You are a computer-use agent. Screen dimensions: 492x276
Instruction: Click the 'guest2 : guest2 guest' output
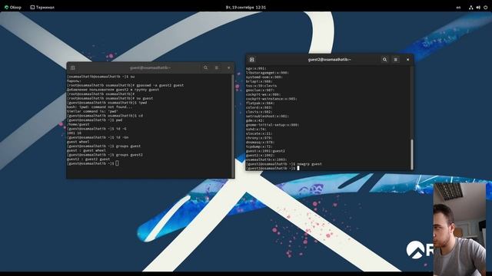(x=88, y=159)
